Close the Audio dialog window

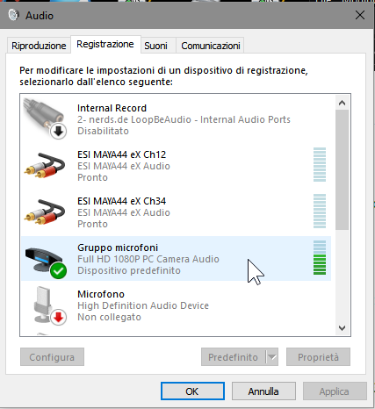pyautogui.click(x=360, y=15)
